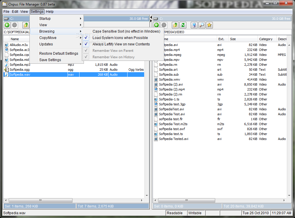Click the left pane gray Forward button

pyautogui.click(x=15, y=25)
